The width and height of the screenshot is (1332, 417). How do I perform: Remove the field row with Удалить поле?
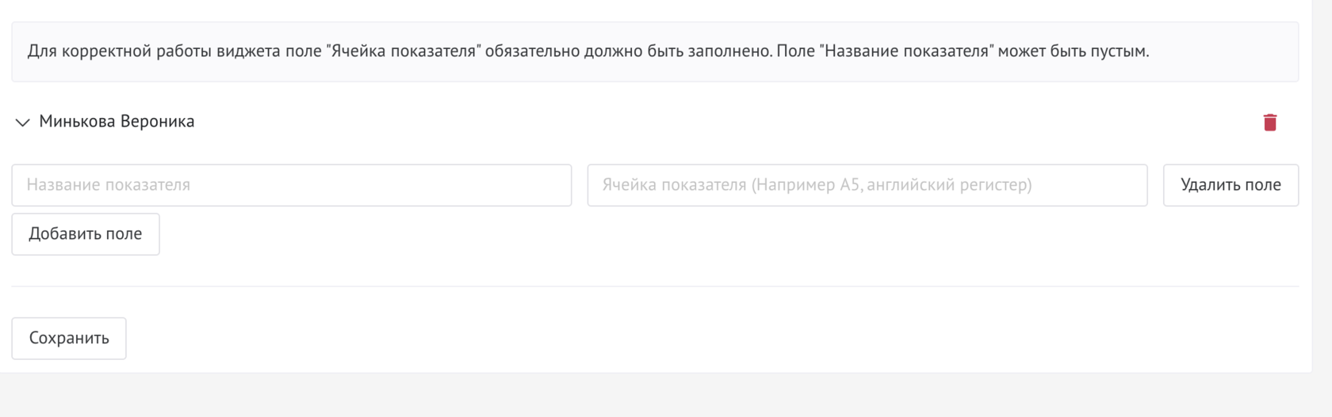pos(1230,185)
